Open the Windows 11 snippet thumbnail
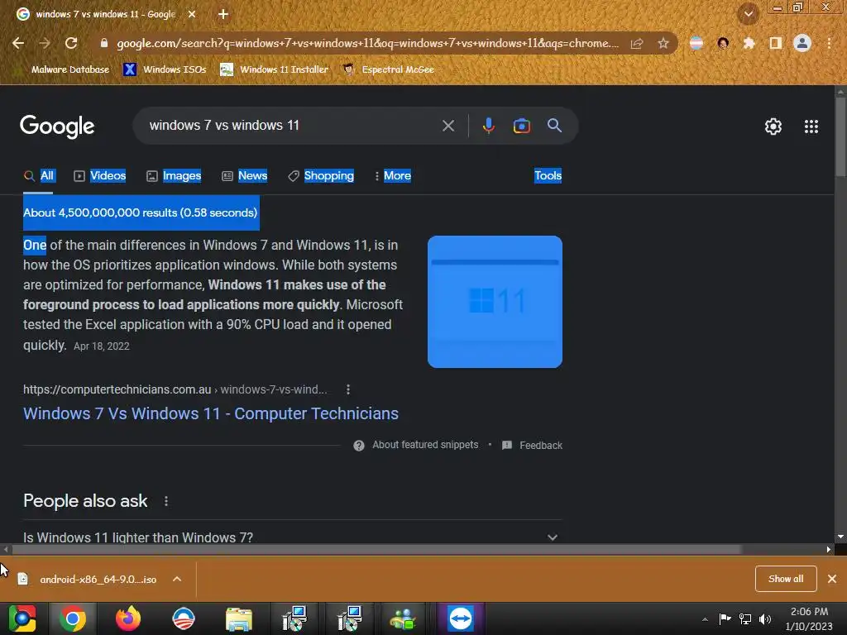 (495, 302)
